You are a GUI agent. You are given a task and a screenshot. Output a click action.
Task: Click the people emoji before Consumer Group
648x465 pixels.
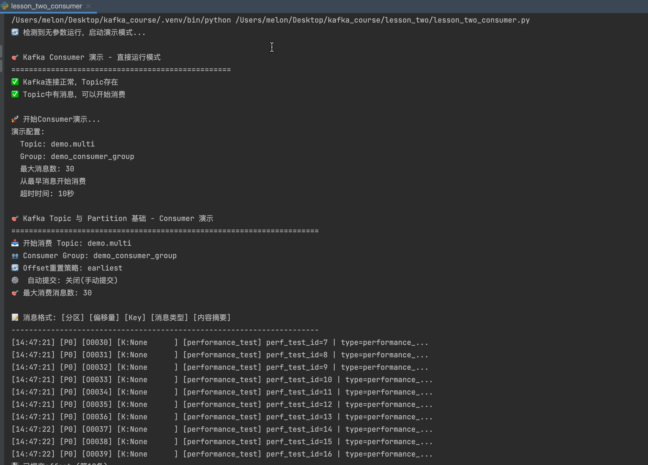[x=15, y=256]
